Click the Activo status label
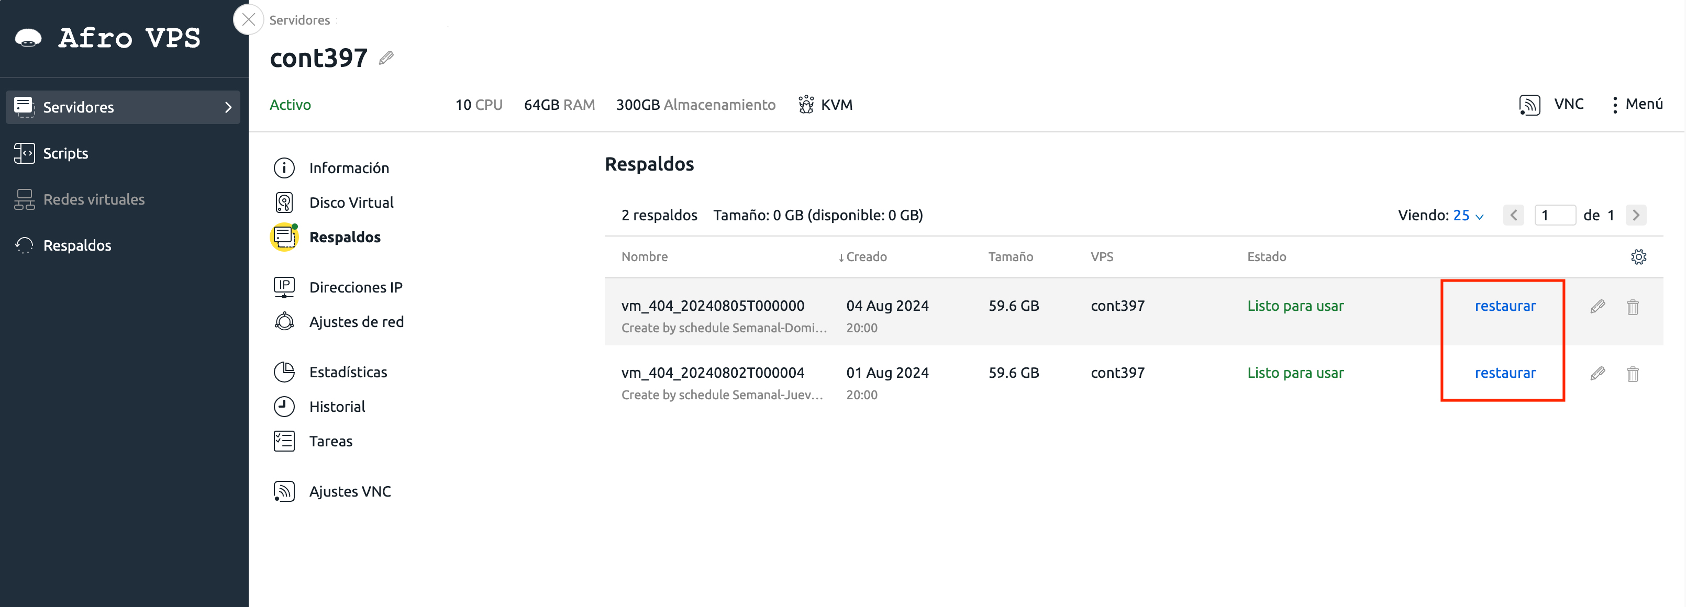 coord(291,105)
